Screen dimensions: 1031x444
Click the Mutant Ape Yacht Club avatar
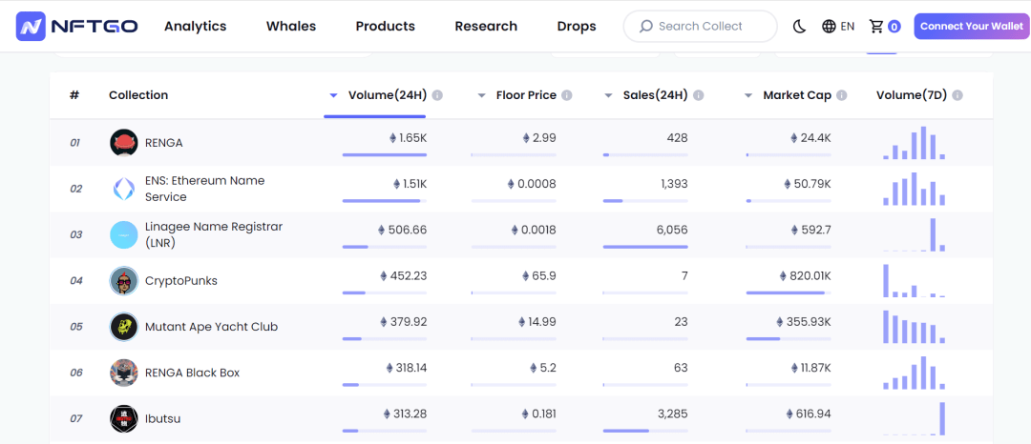(x=123, y=327)
